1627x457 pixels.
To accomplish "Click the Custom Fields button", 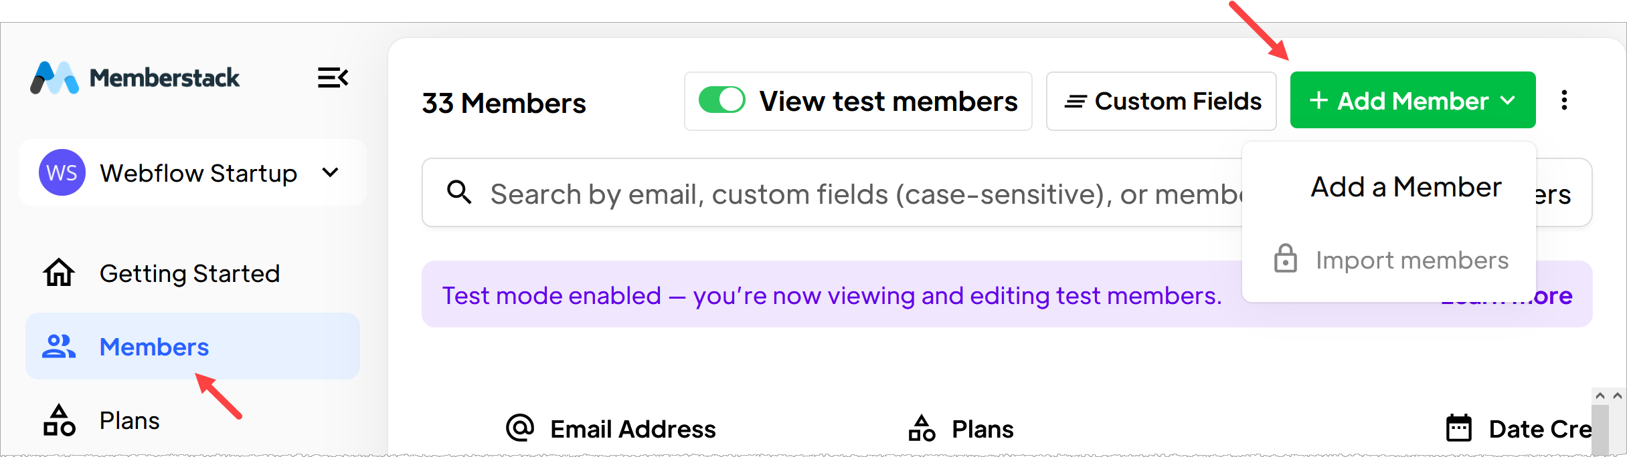I will (1161, 101).
